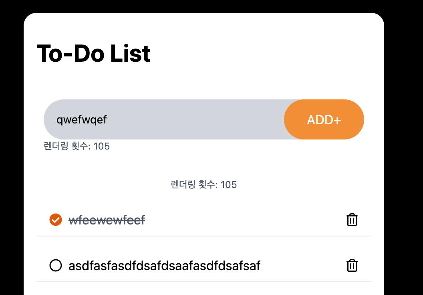Image resolution: width=423 pixels, height=295 pixels.
Task: Click the centered render count label above the tasks
Action: pos(203,185)
